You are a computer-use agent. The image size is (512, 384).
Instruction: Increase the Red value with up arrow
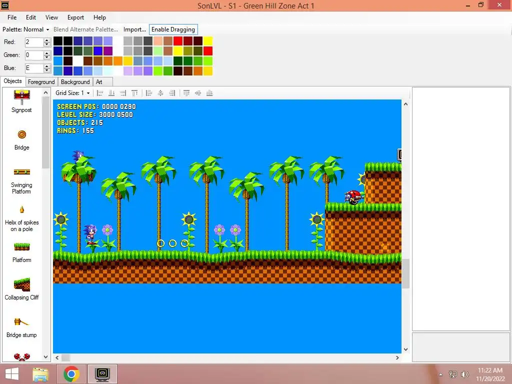point(46,40)
